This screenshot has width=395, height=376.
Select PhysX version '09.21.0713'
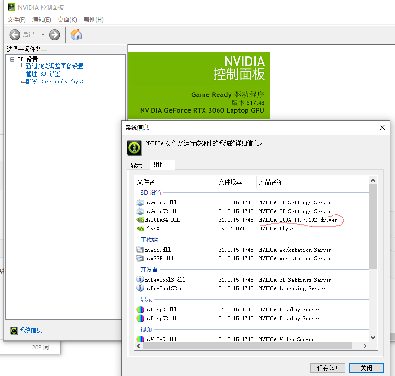pos(233,228)
